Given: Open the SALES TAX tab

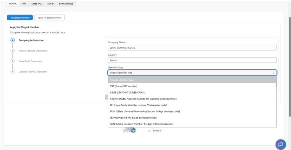Looking at the screenshot, I should pyautogui.click(x=37, y=4).
